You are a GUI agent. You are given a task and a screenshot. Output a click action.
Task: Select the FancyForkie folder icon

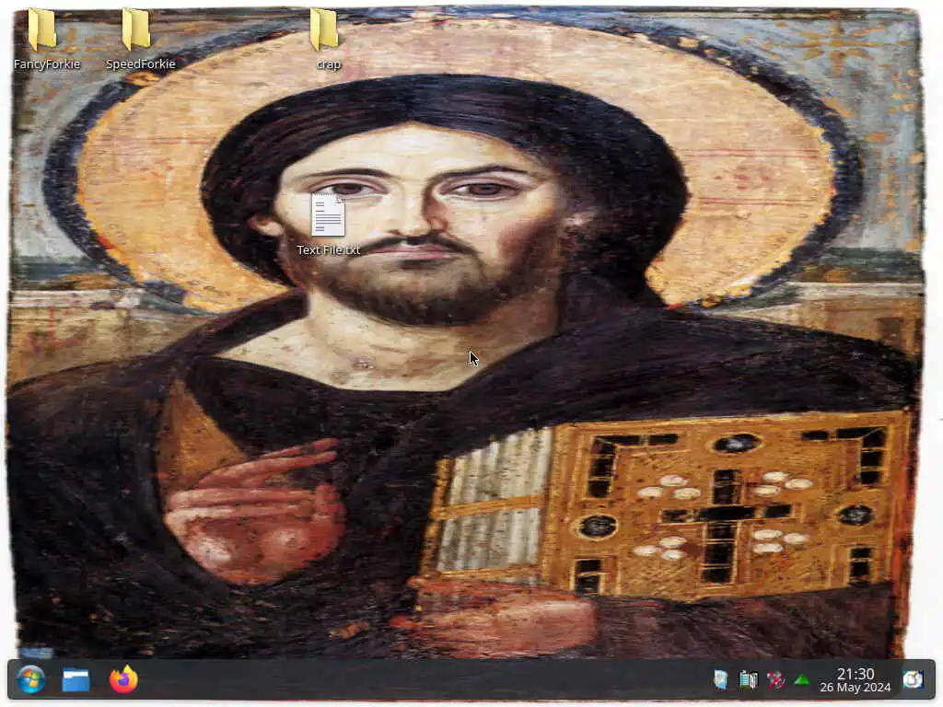point(42,29)
